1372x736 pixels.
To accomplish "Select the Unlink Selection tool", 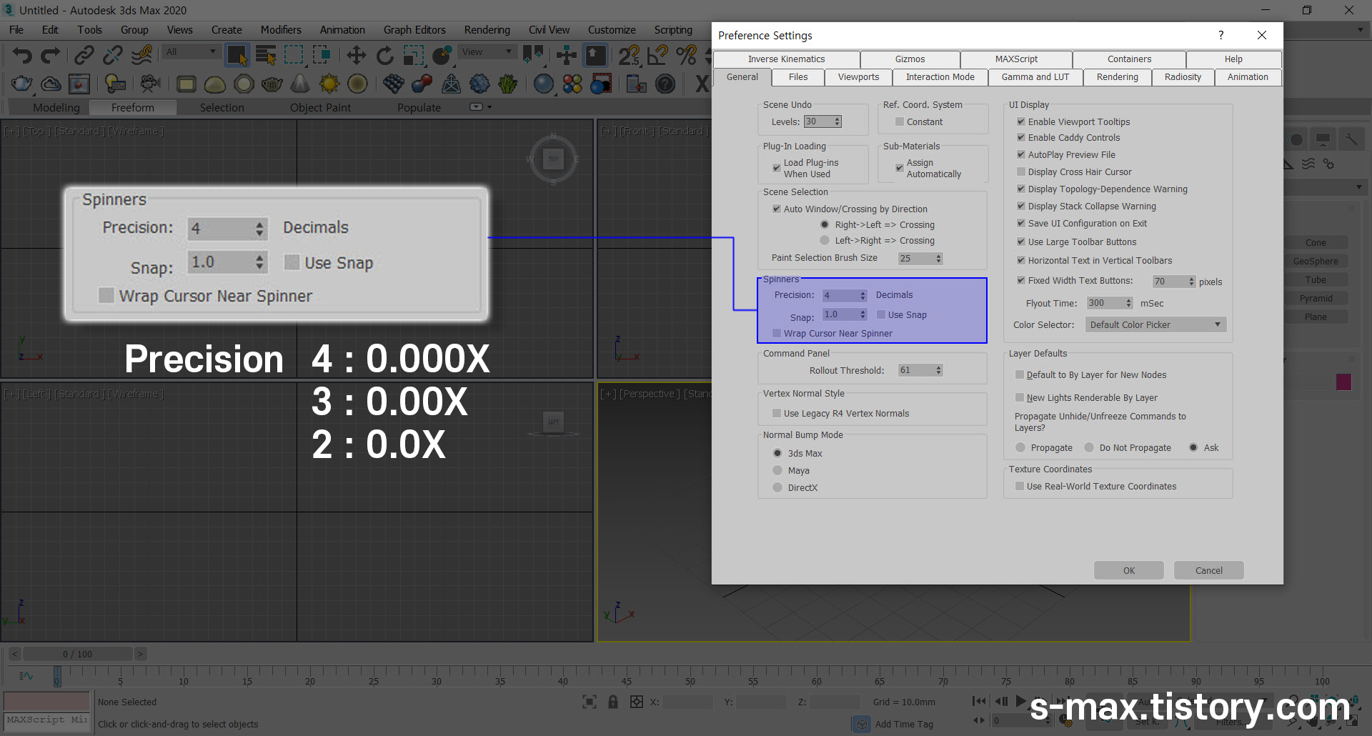I will (113, 55).
